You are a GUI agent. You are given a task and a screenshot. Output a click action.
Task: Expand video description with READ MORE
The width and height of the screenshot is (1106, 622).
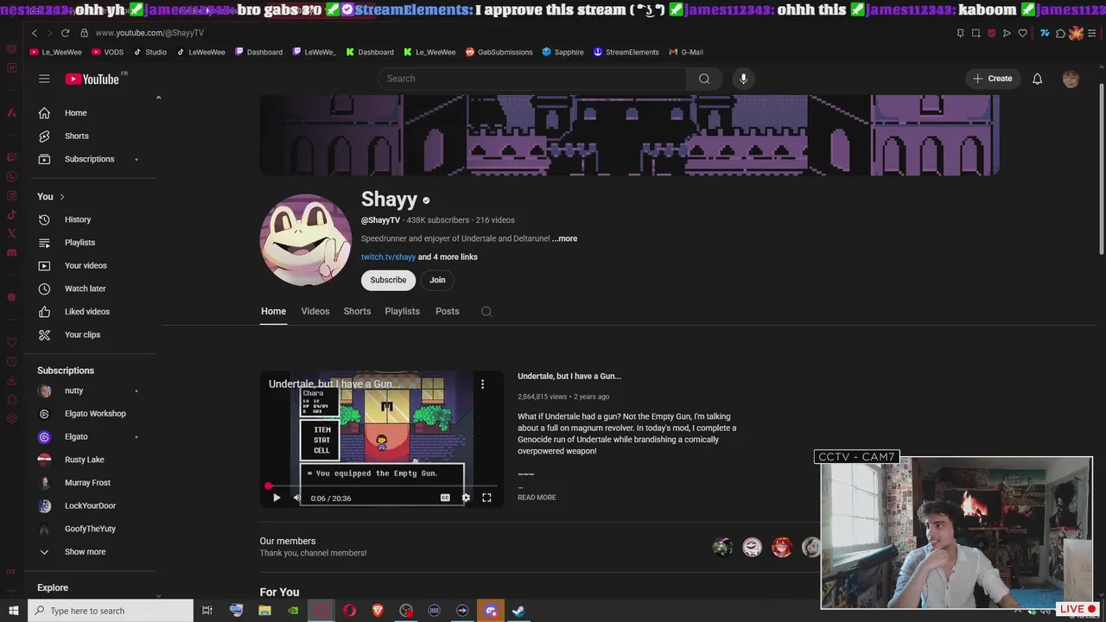[537, 498]
